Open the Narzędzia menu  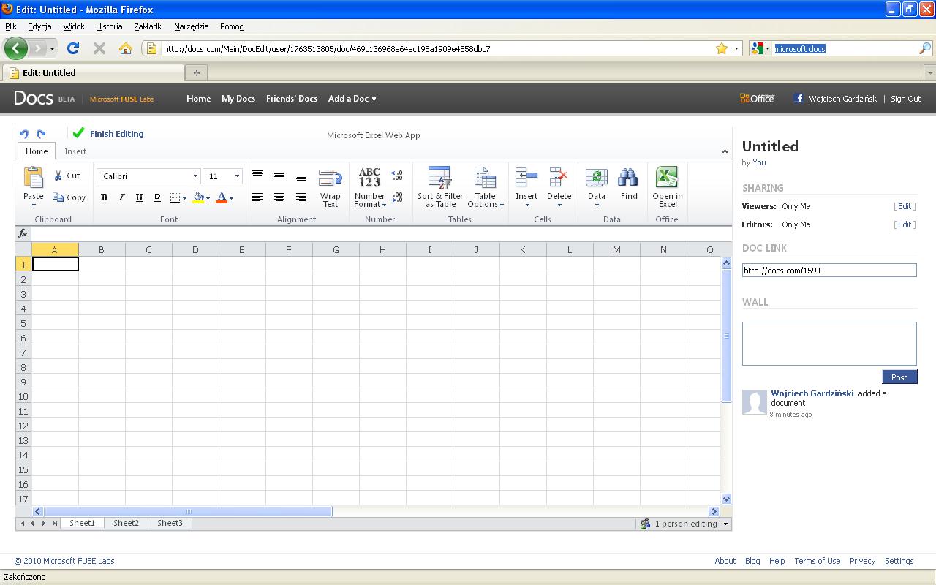(x=192, y=26)
